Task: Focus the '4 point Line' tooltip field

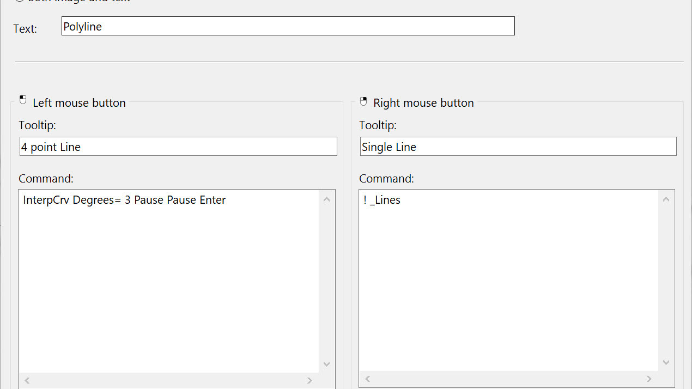Action: (x=178, y=147)
